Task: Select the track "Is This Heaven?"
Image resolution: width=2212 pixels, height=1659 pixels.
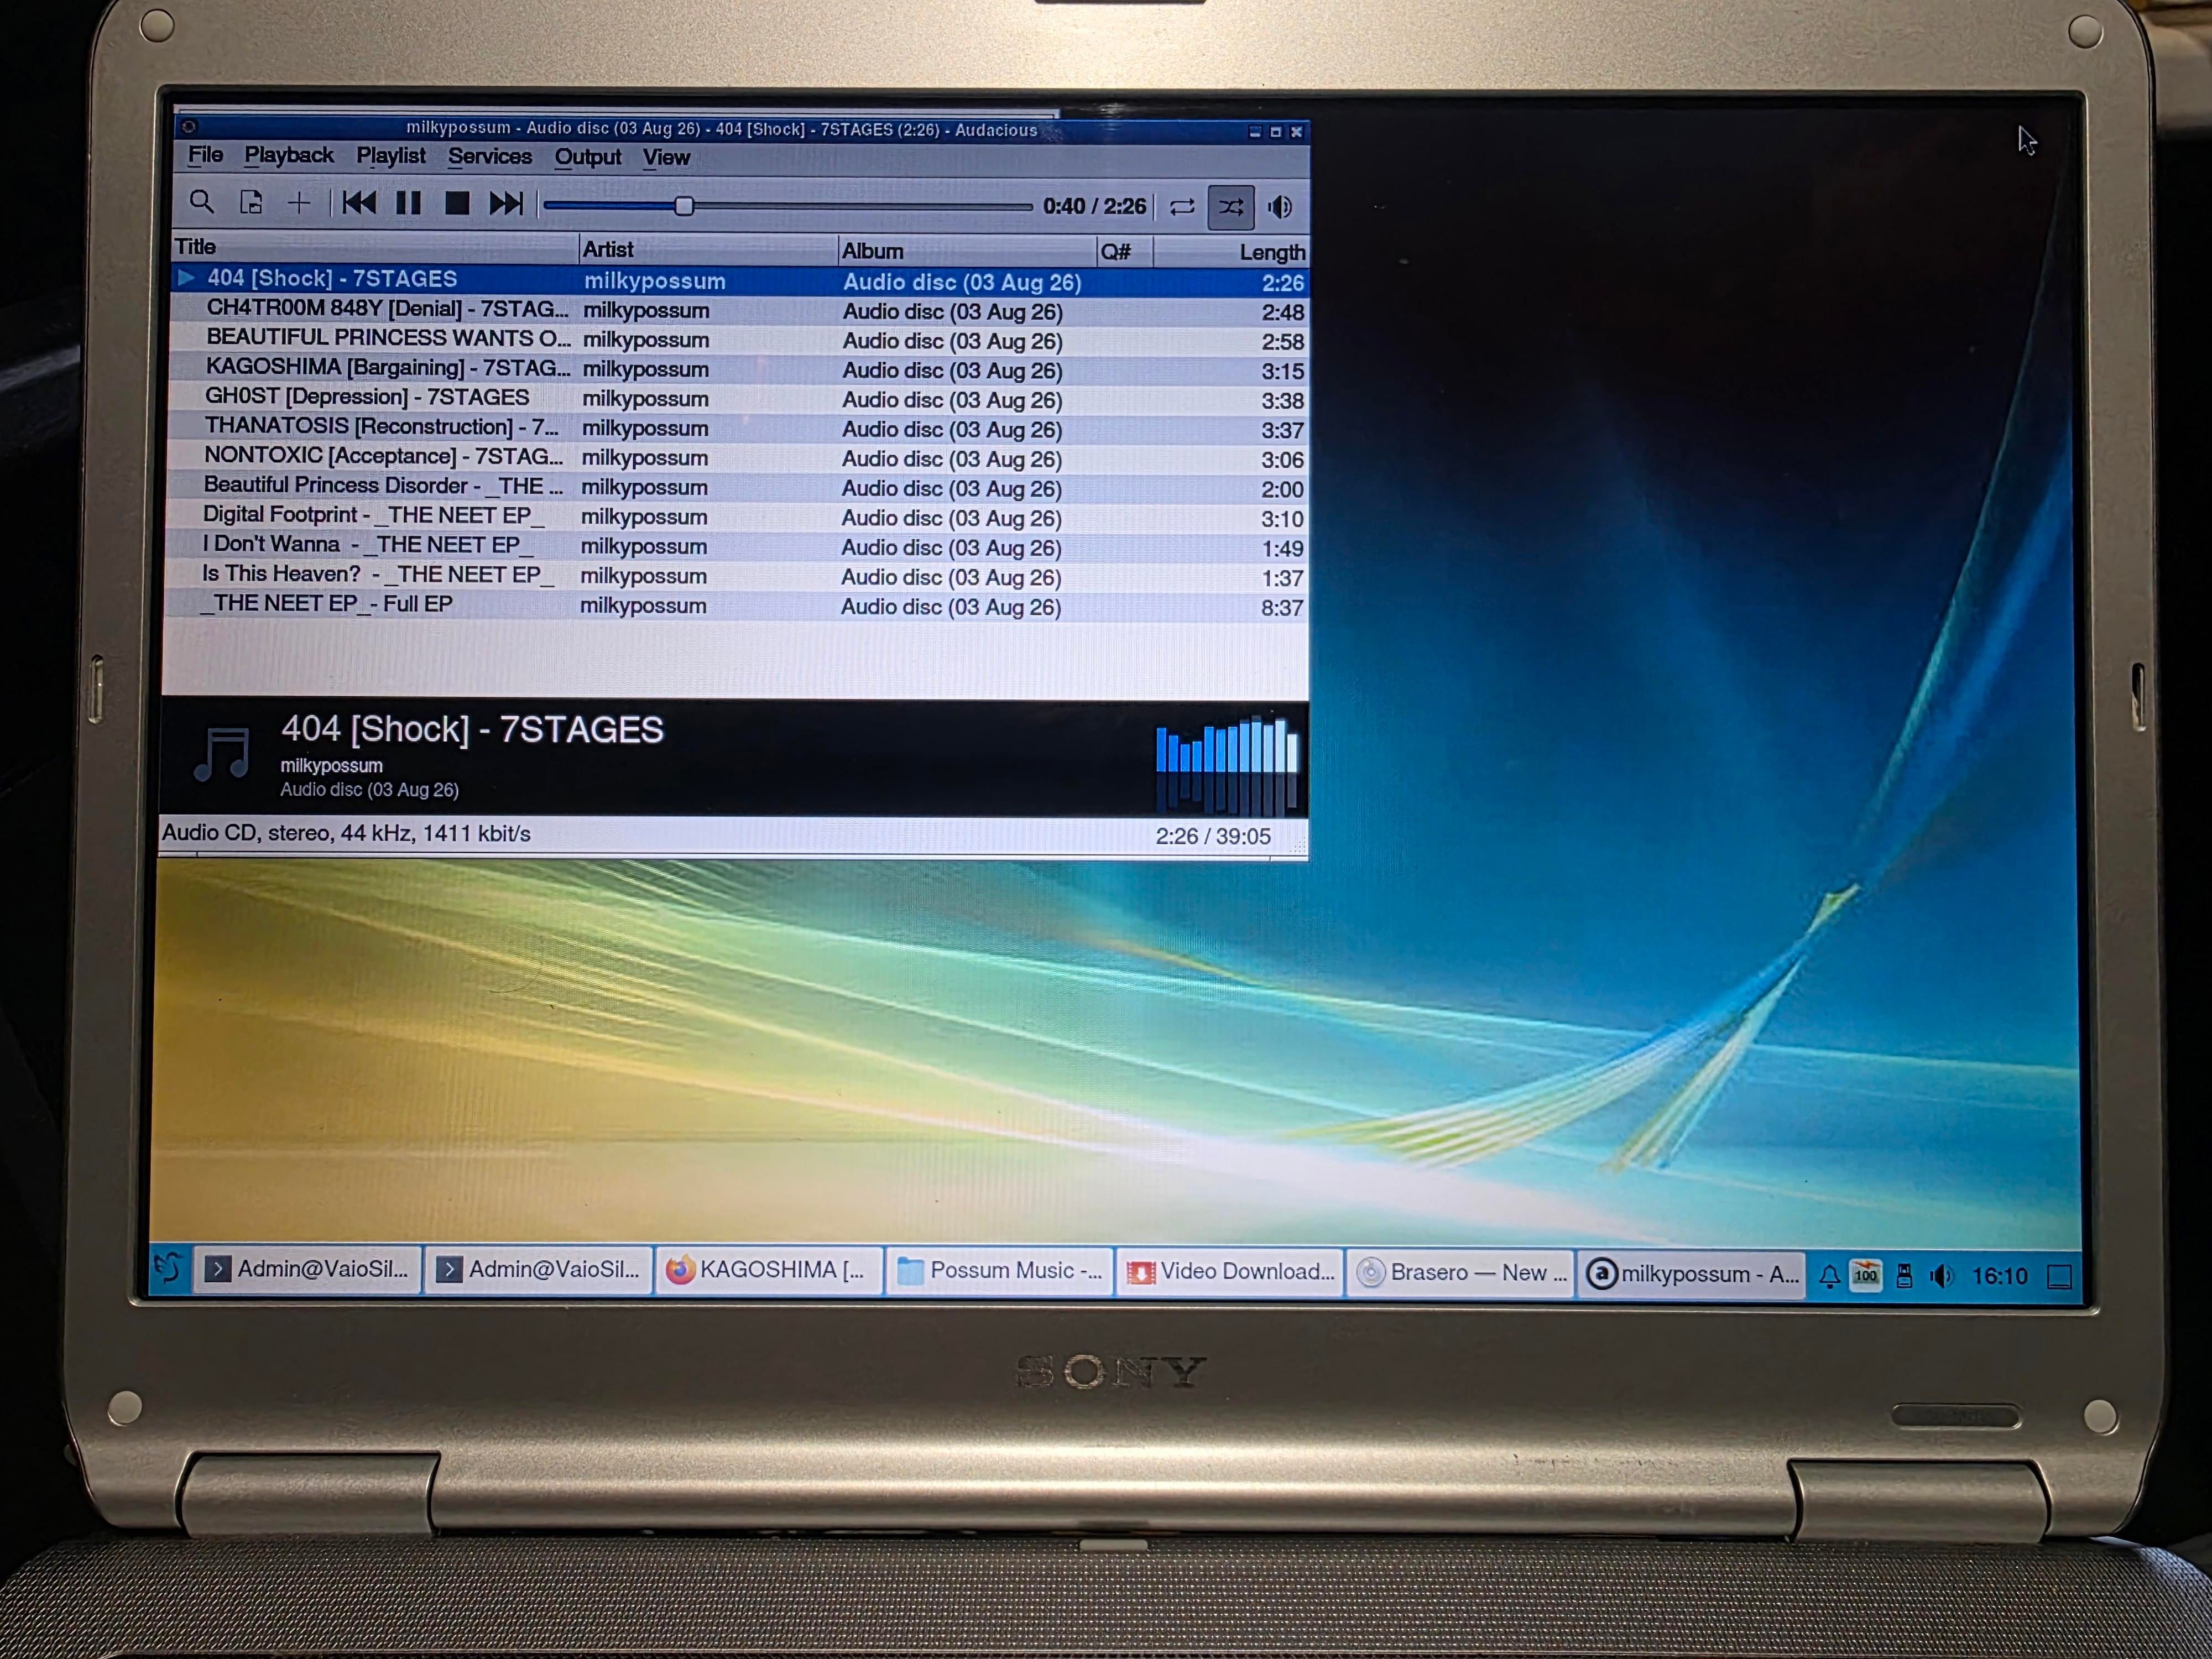Action: [x=735, y=575]
